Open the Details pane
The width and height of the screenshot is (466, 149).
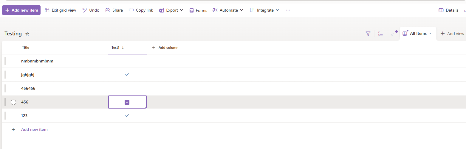pos(448,10)
